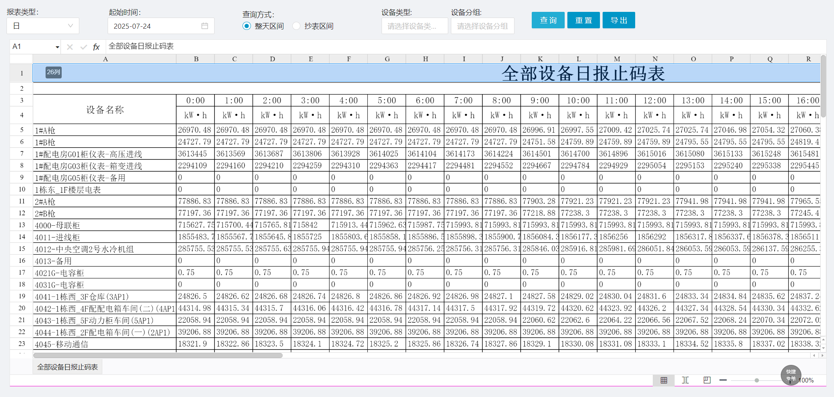
Task: Select column K header
Action: pos(540,59)
